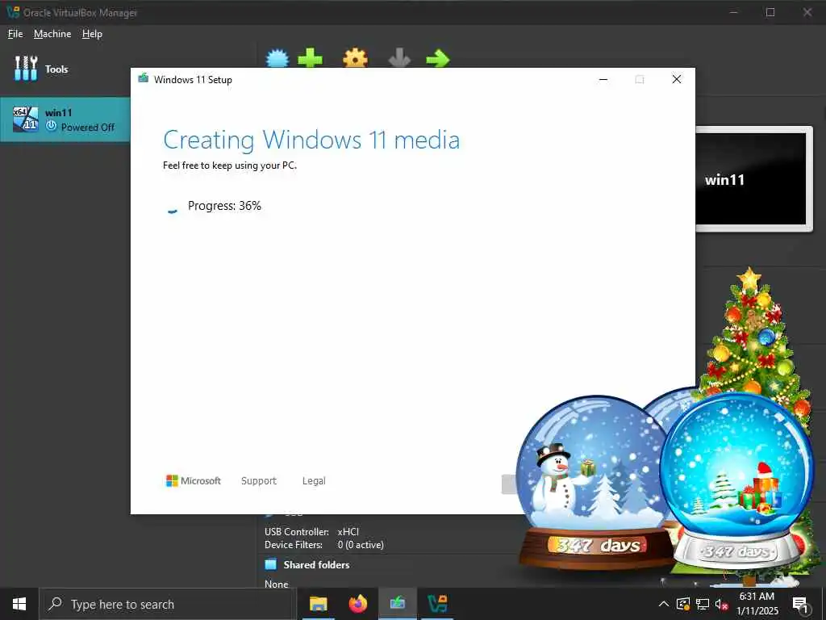
Task: Click the Legal link in Setup window
Action: point(314,481)
